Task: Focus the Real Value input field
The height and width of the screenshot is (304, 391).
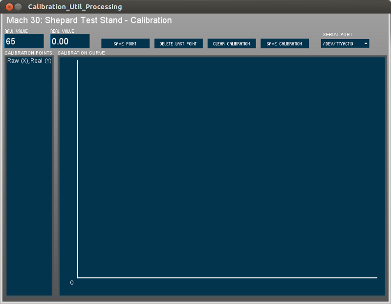Action: click(x=70, y=42)
